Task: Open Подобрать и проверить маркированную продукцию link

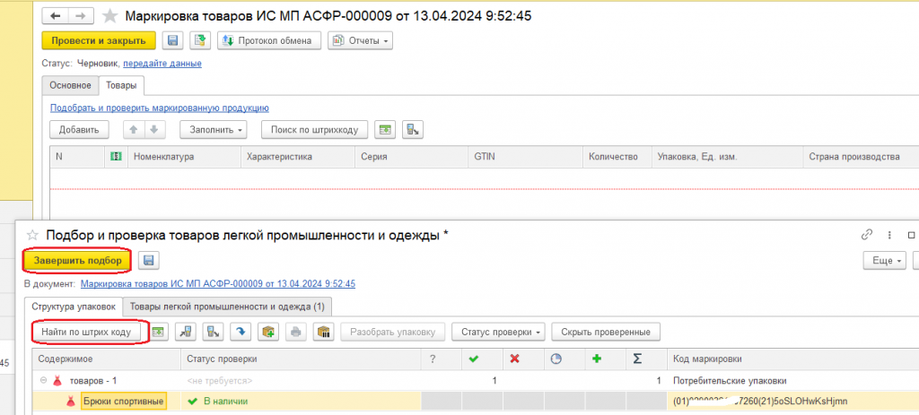Action: [x=160, y=108]
